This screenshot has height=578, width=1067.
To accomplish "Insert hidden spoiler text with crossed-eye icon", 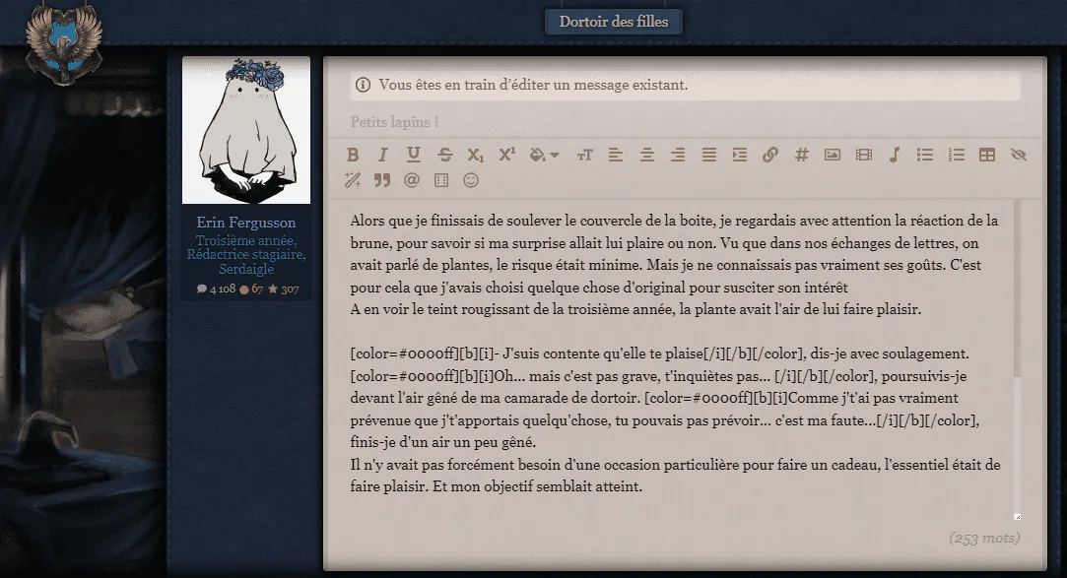I will 1018,155.
